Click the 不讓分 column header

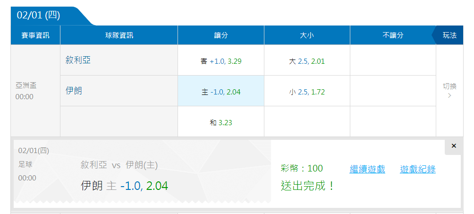393,35
